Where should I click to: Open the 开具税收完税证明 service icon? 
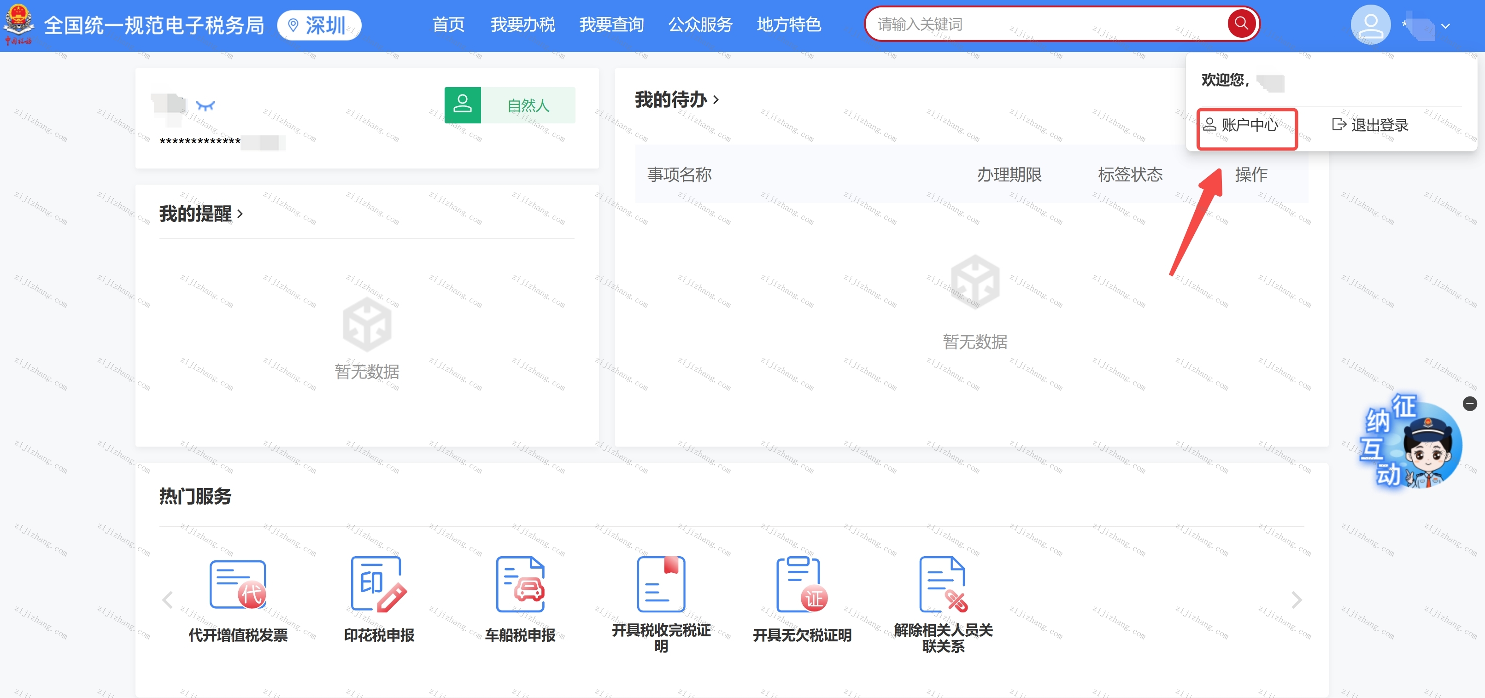coord(661,584)
